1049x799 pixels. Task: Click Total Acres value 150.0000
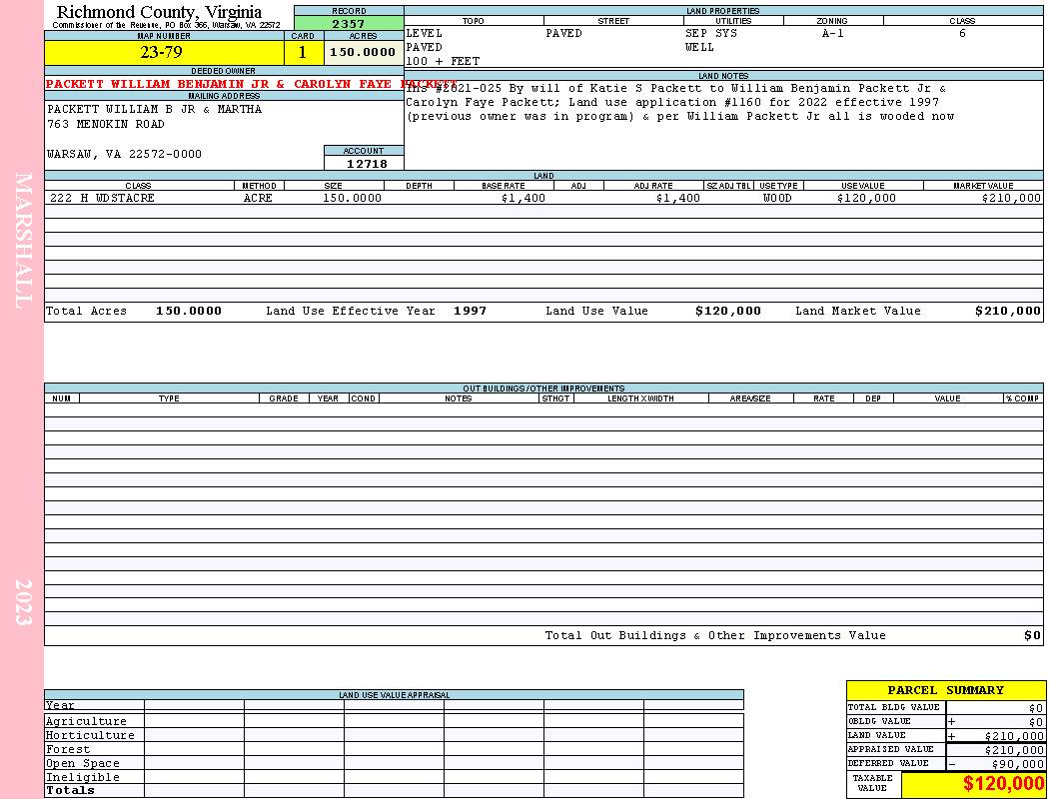189,311
